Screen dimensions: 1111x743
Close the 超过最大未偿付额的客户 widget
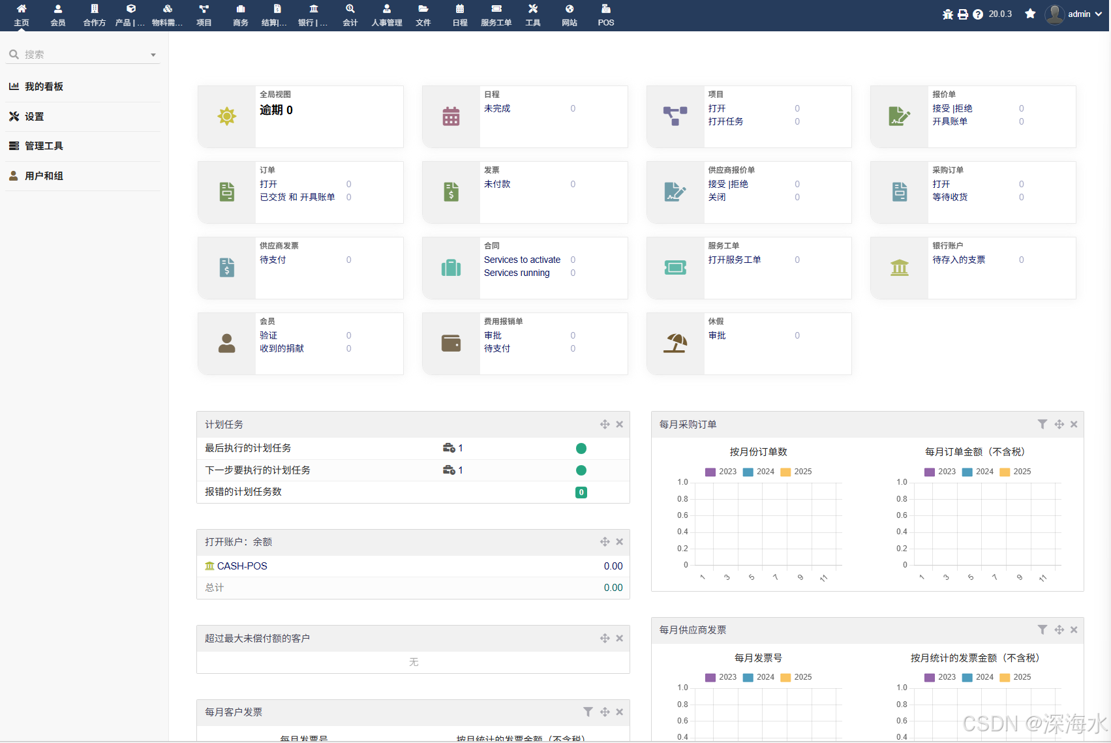tap(620, 638)
